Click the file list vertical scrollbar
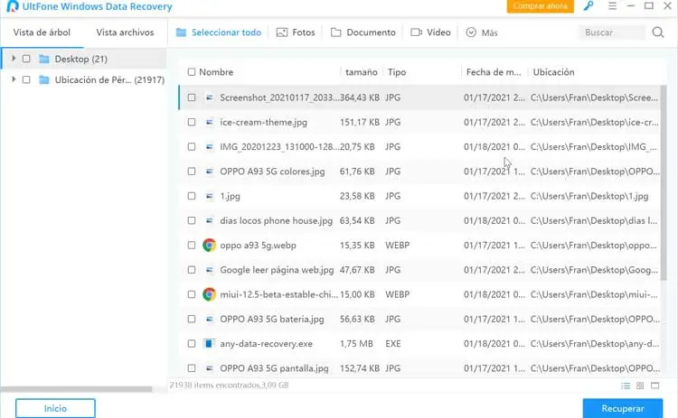The width and height of the screenshot is (678, 418). pyautogui.click(x=664, y=182)
